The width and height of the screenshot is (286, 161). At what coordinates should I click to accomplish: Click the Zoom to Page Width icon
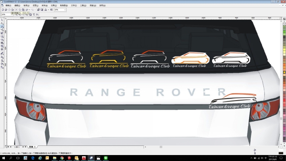34,14
